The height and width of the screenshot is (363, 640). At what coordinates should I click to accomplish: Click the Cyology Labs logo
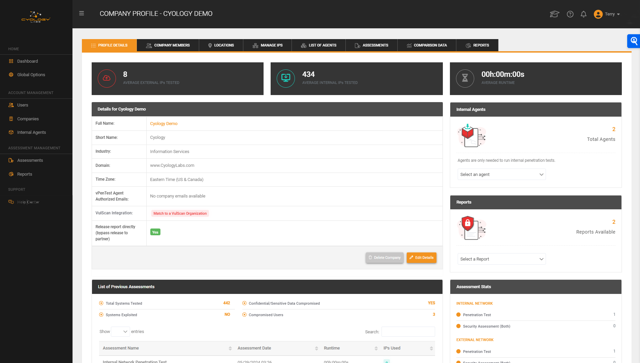pos(36,17)
